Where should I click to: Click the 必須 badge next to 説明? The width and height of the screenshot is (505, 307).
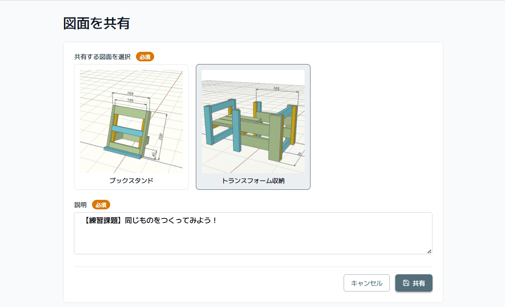[102, 204]
